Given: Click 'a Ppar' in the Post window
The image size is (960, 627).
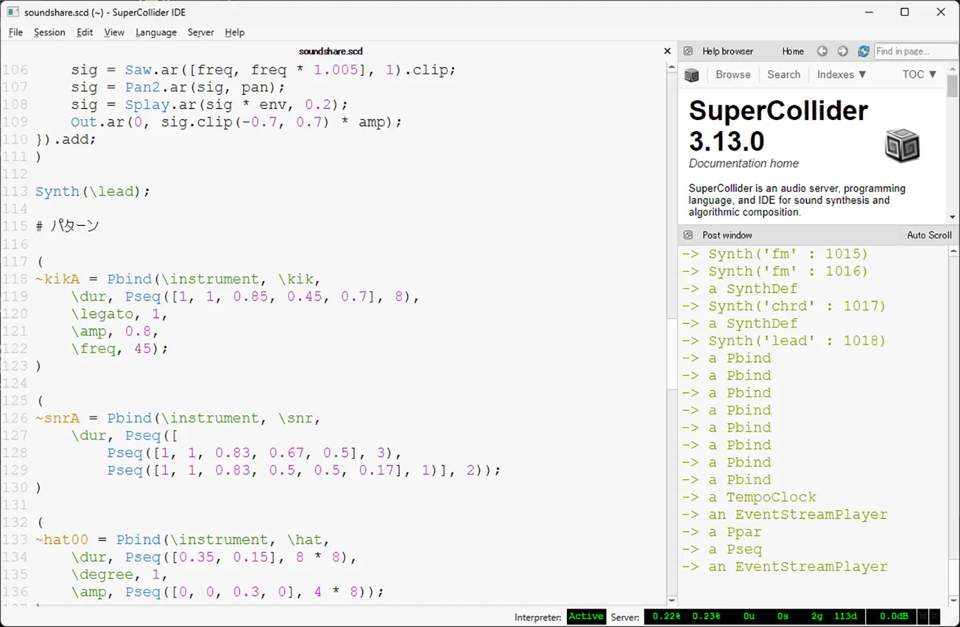Looking at the screenshot, I should (x=735, y=532).
